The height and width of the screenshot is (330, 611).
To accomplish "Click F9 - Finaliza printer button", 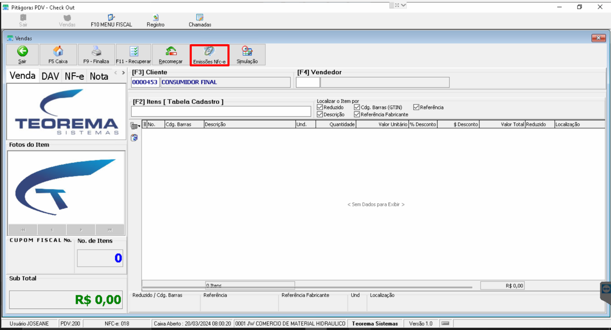I will [x=96, y=54].
